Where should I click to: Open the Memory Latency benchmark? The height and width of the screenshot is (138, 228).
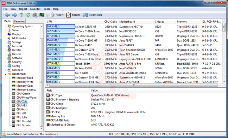(26, 90)
